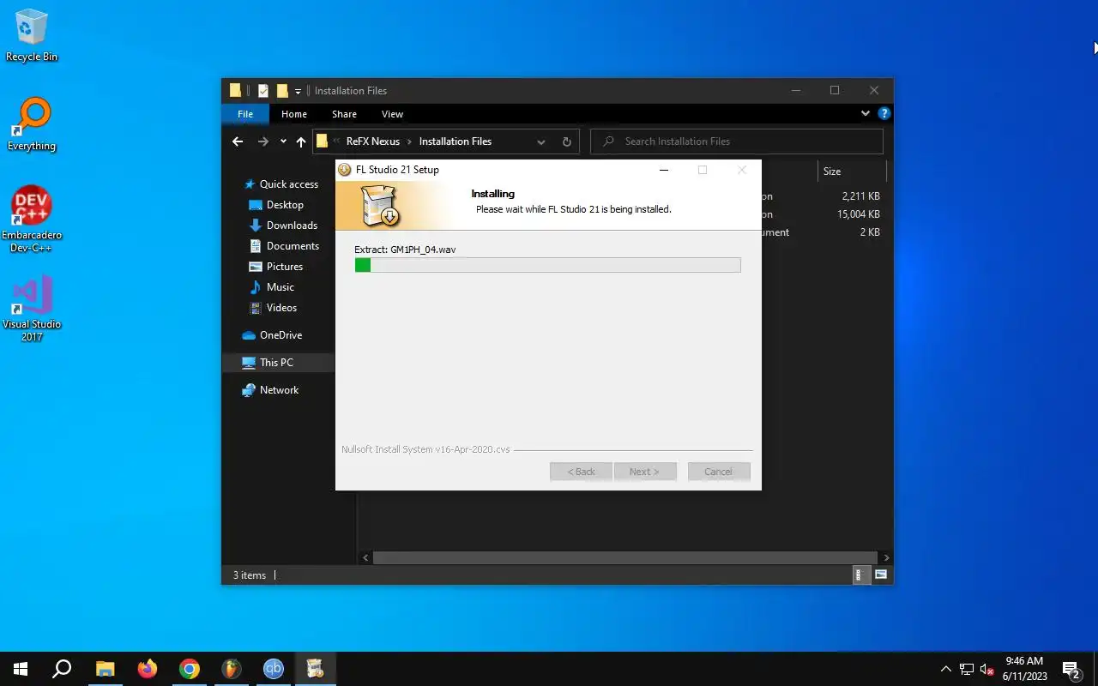Select the FL Studio Setup installer taskbar icon

click(315, 669)
